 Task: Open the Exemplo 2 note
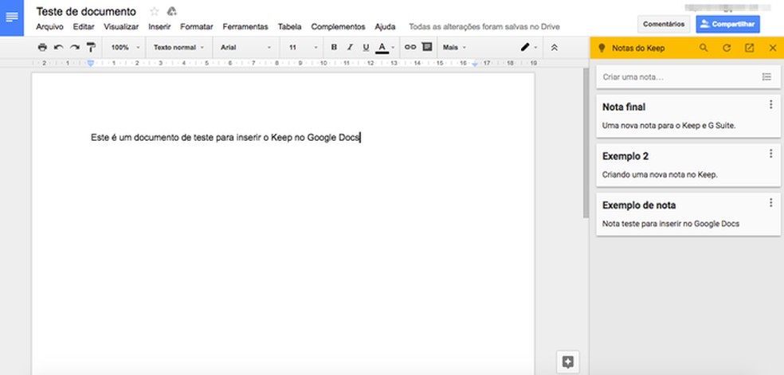tap(688, 166)
